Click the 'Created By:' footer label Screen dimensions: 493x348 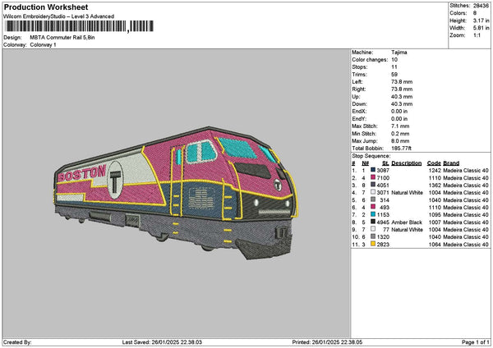(17, 342)
